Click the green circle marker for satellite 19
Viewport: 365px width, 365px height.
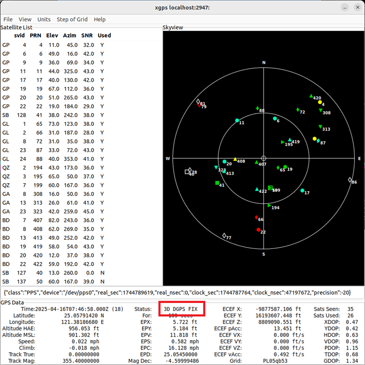coord(285,167)
